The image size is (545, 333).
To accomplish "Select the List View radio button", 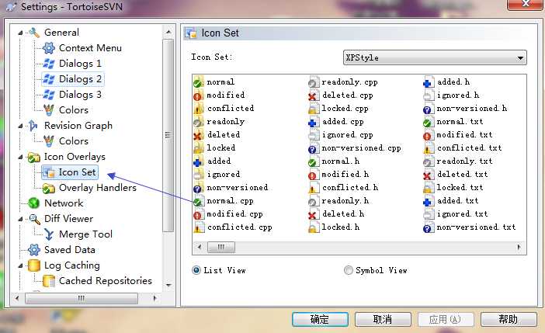I will pos(196,270).
